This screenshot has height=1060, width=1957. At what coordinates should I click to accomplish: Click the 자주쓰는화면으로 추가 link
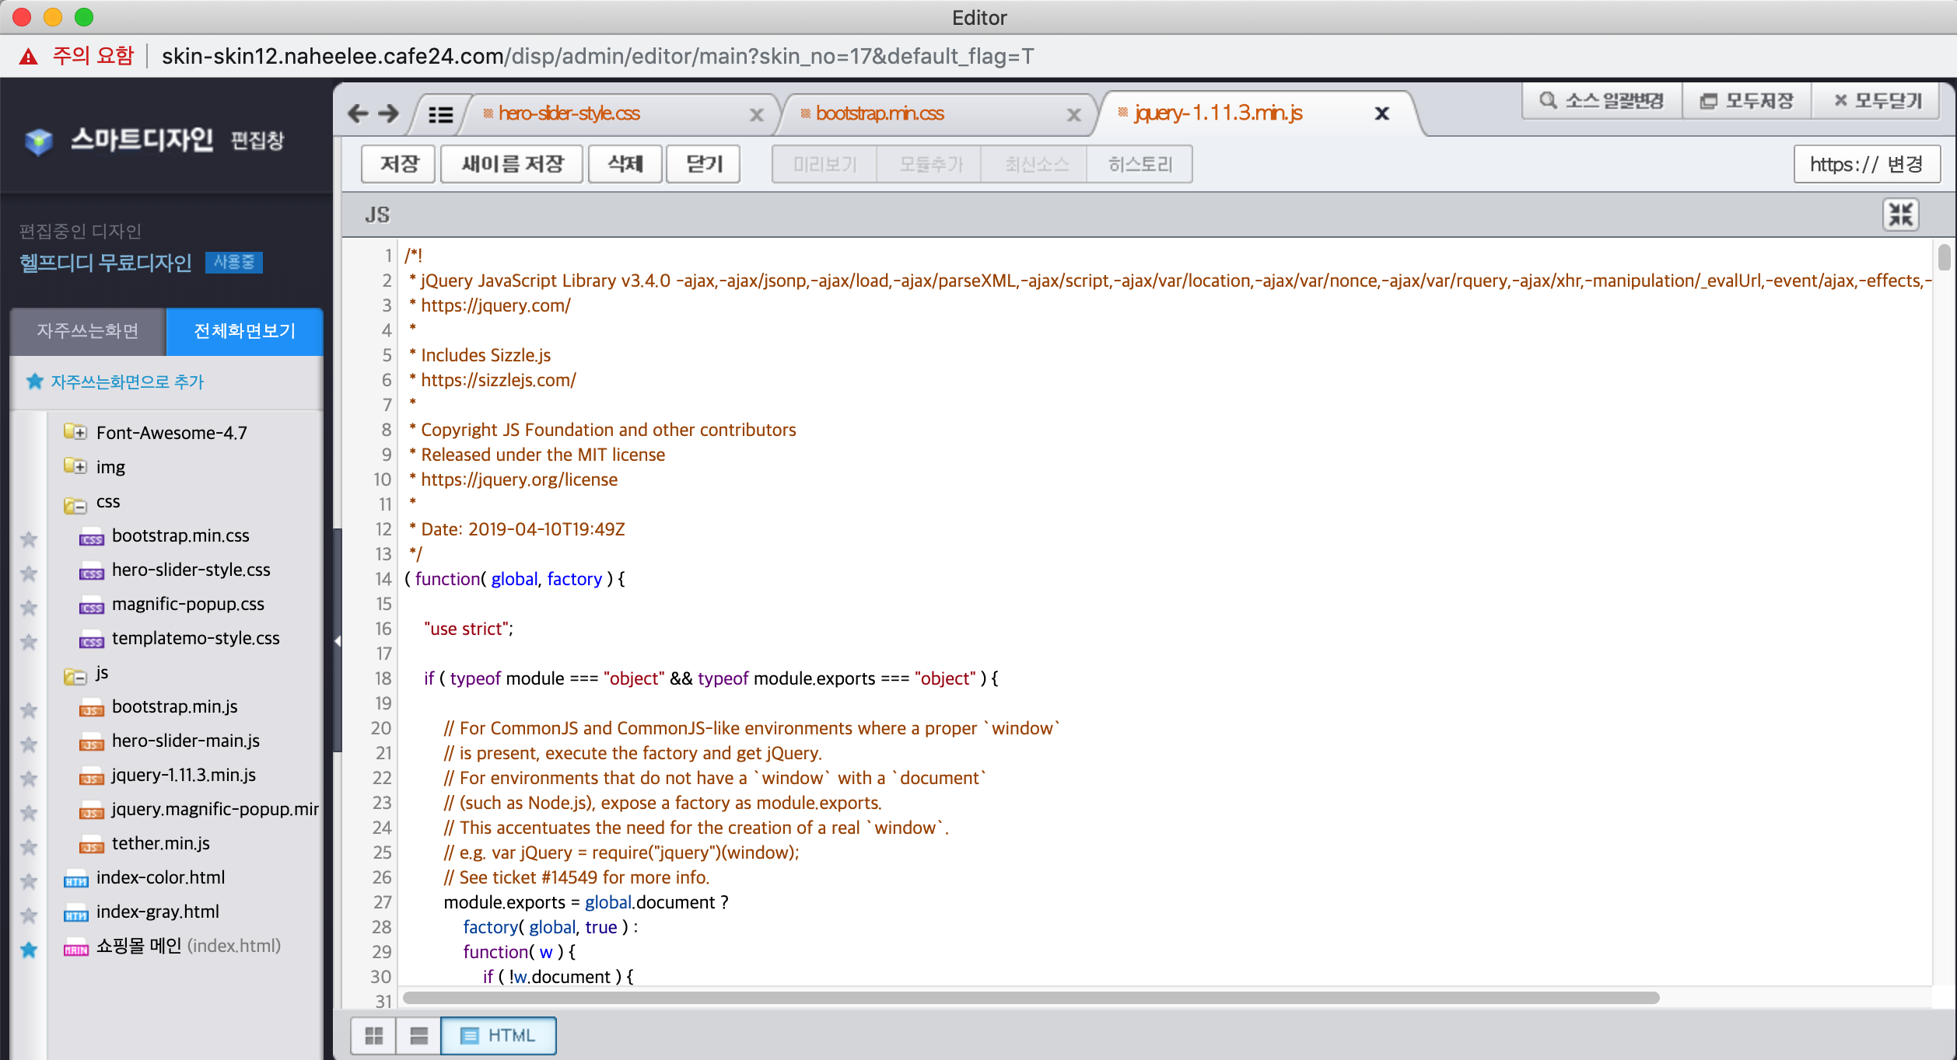[127, 382]
